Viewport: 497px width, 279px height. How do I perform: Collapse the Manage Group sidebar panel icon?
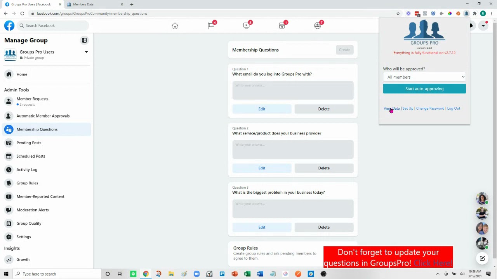[84, 40]
